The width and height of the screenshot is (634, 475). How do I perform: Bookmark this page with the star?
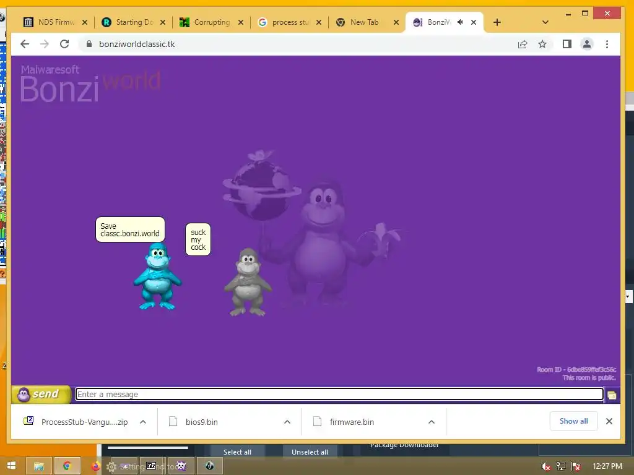tap(542, 44)
